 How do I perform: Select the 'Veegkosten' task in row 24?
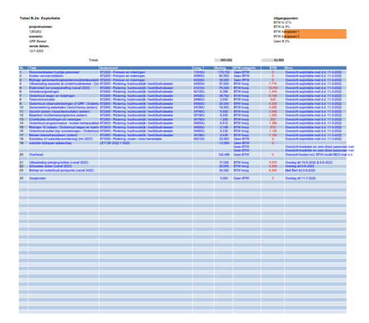(x=37, y=178)
